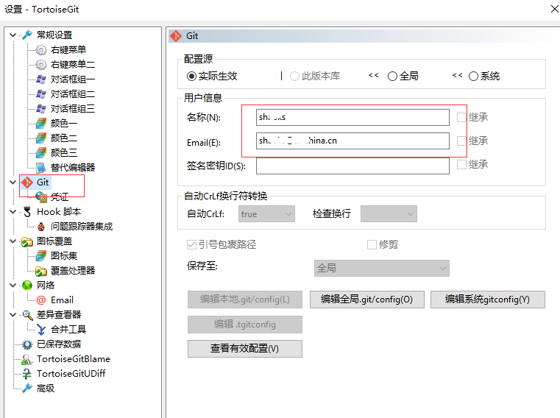This screenshot has height=418, width=560.
Task: Click the window icon beside 对话框组三
Action: click(41, 109)
